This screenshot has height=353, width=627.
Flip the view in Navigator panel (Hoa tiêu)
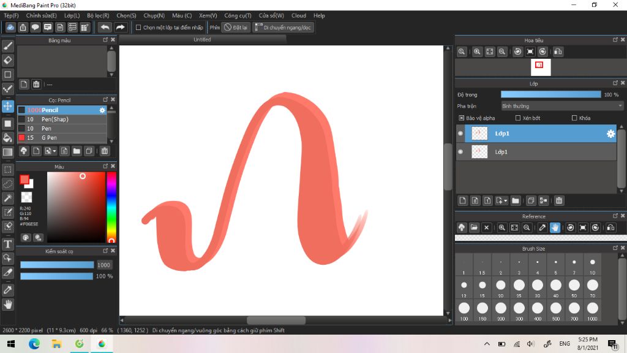click(558, 51)
